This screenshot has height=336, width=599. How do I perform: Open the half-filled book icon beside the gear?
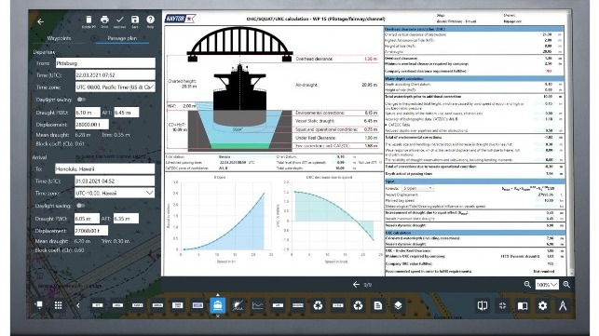click(523, 305)
